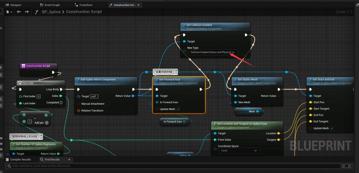Toggle Update Mesh checkbox in Set Start and End
This screenshot has width=359, height=173.
[332, 128]
